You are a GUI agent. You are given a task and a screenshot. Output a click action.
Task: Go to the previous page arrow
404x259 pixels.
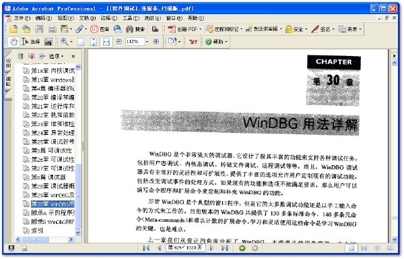(159, 248)
